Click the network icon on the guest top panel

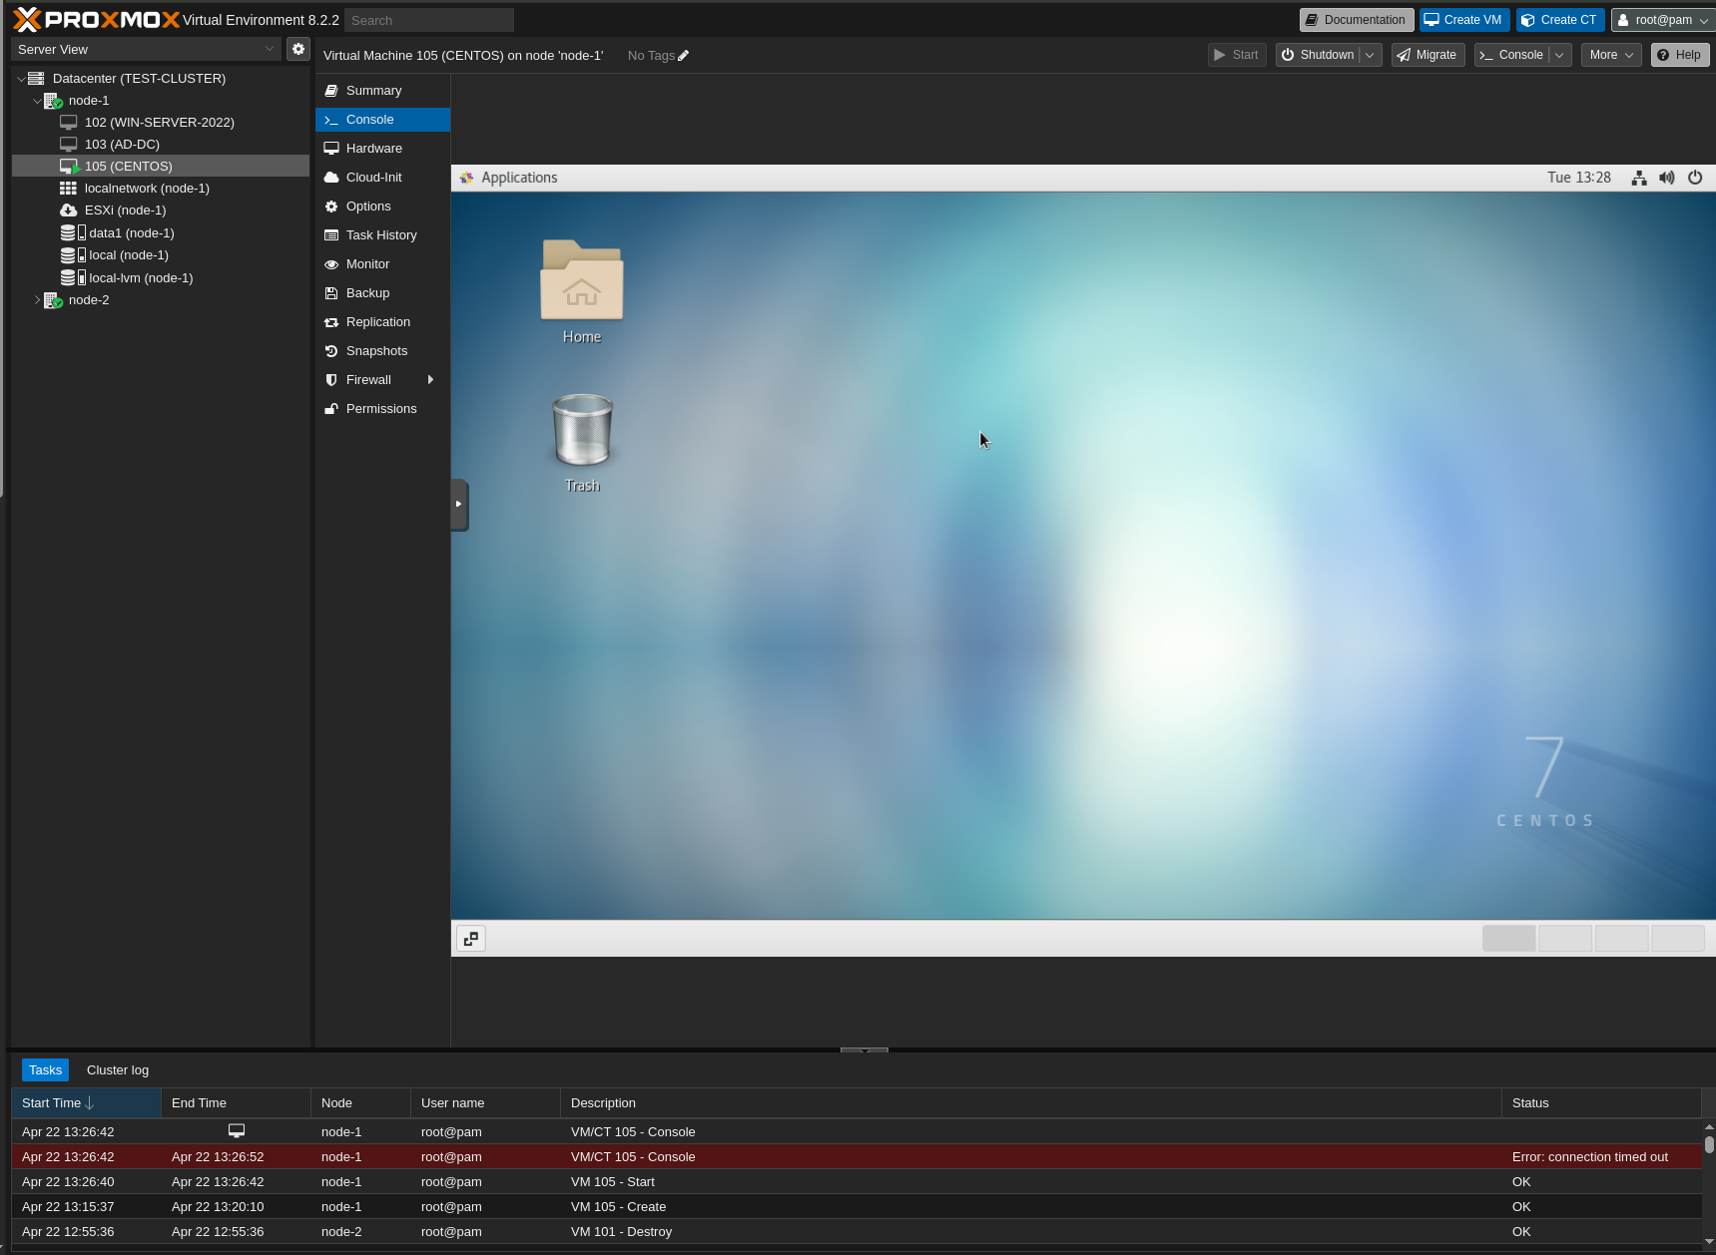[1638, 177]
